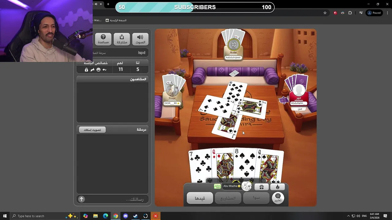Click the running figure session icon
The image size is (392, 220).
pyautogui.click(x=92, y=70)
